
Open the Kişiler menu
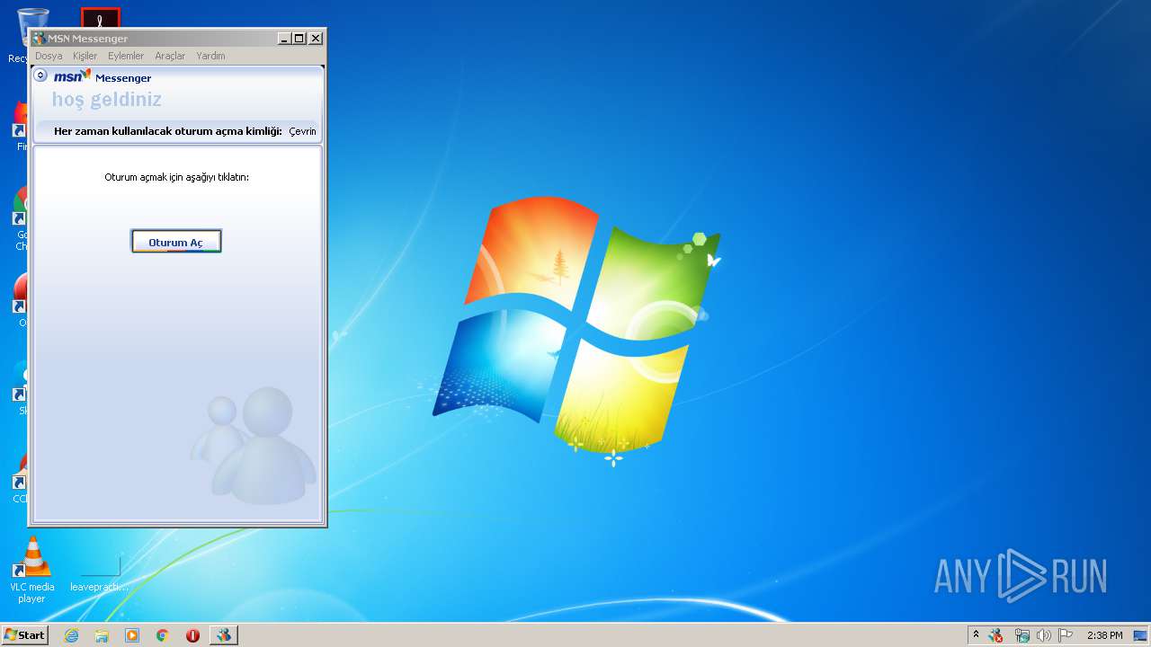tap(85, 56)
